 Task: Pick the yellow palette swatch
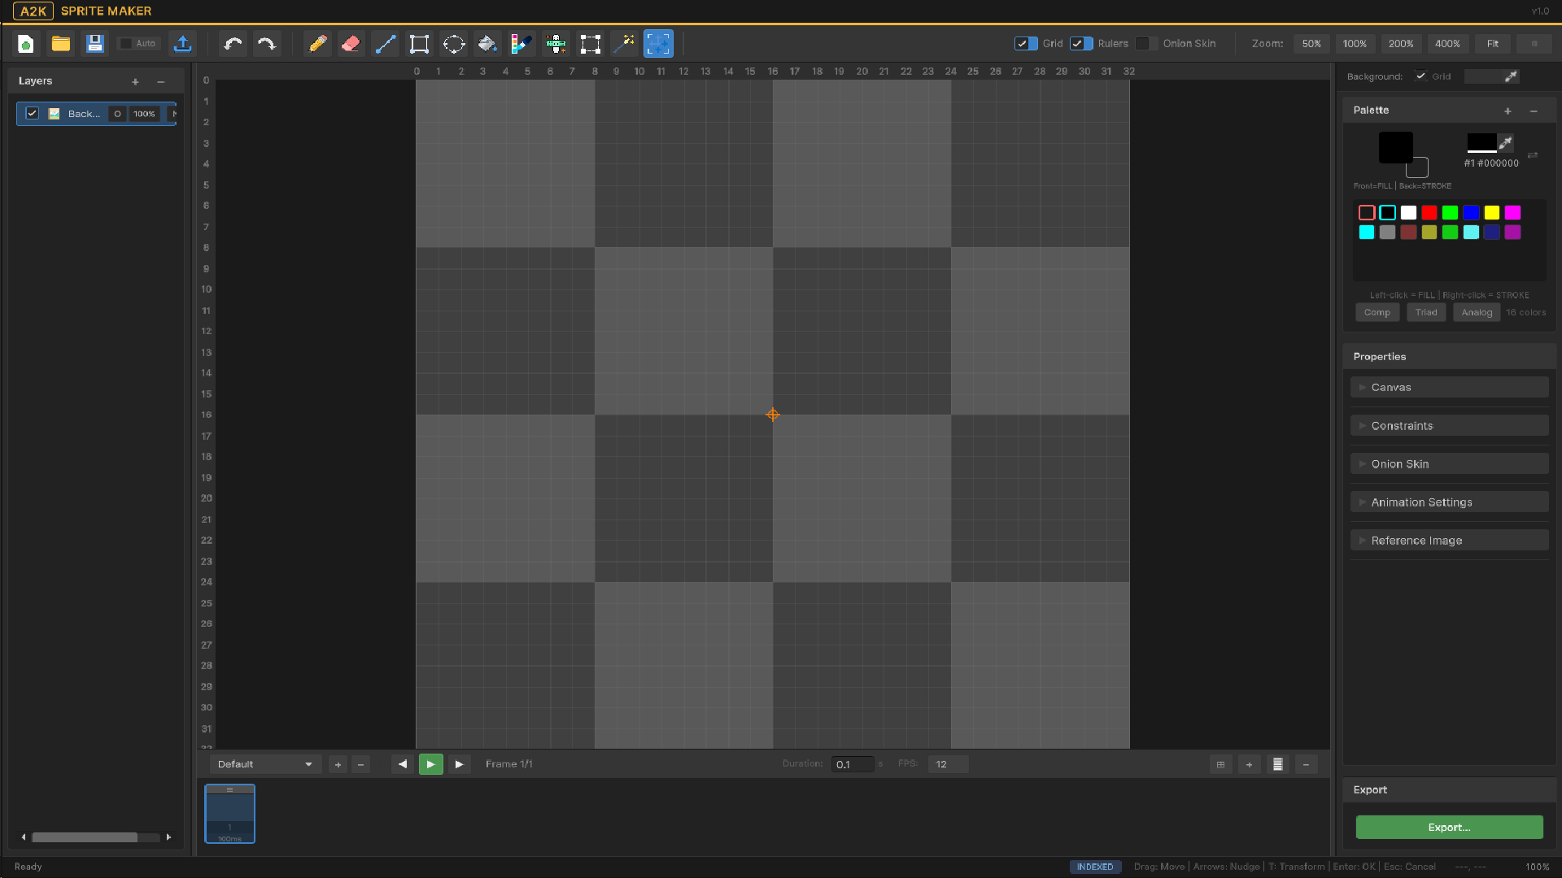click(1491, 213)
